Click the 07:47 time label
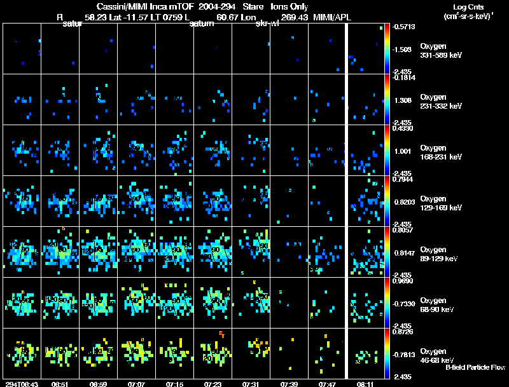The image size is (509, 387). [x=327, y=384]
